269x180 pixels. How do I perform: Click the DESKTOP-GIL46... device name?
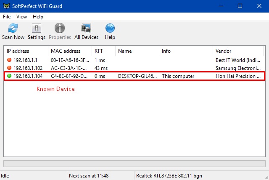[x=137, y=76]
